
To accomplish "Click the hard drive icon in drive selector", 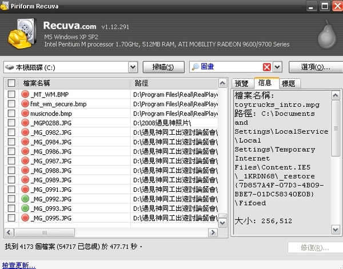I will [x=9, y=67].
